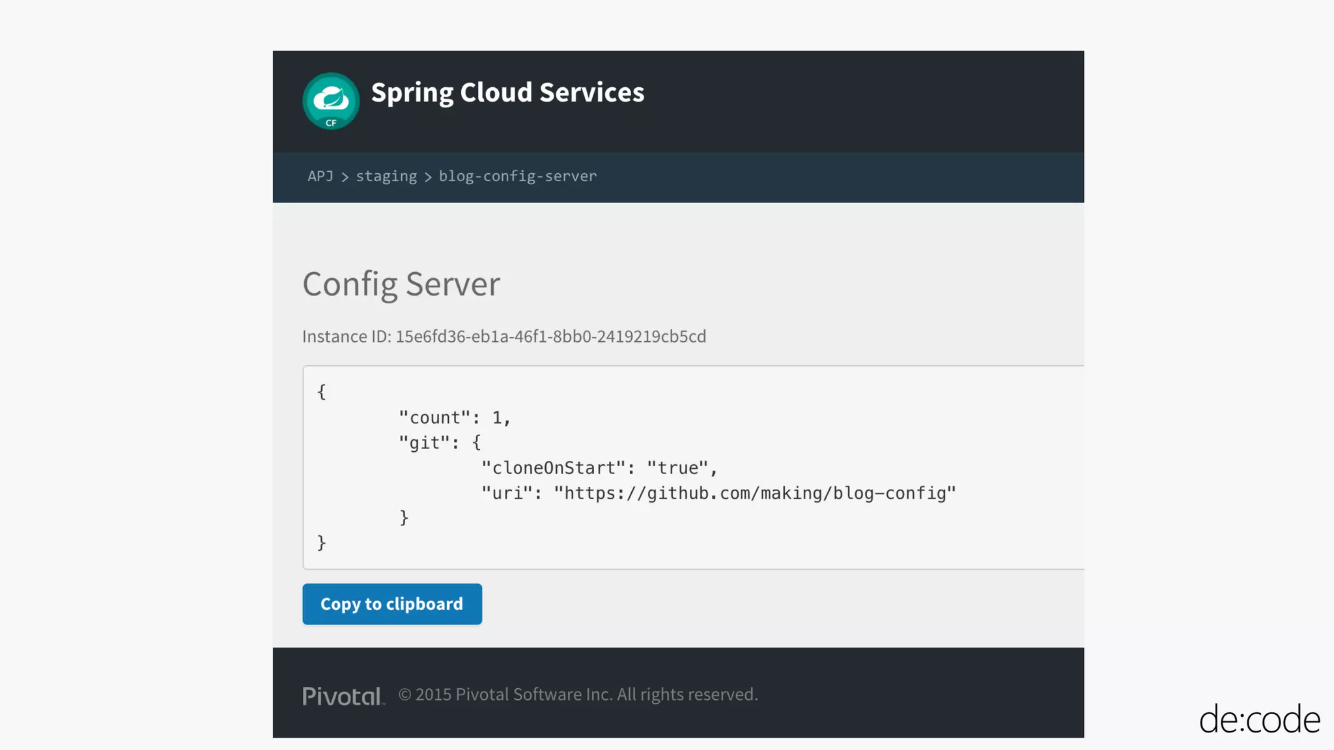Click the Pivotal logo in footer
Screen dimensions: 1334x750
pos(343,696)
